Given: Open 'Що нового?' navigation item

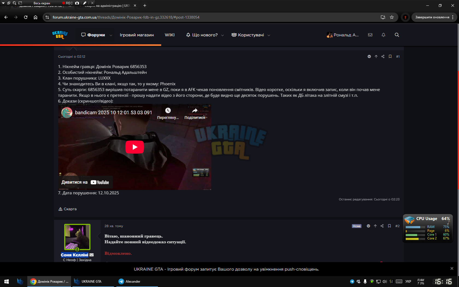Looking at the screenshot, I should (202, 35).
